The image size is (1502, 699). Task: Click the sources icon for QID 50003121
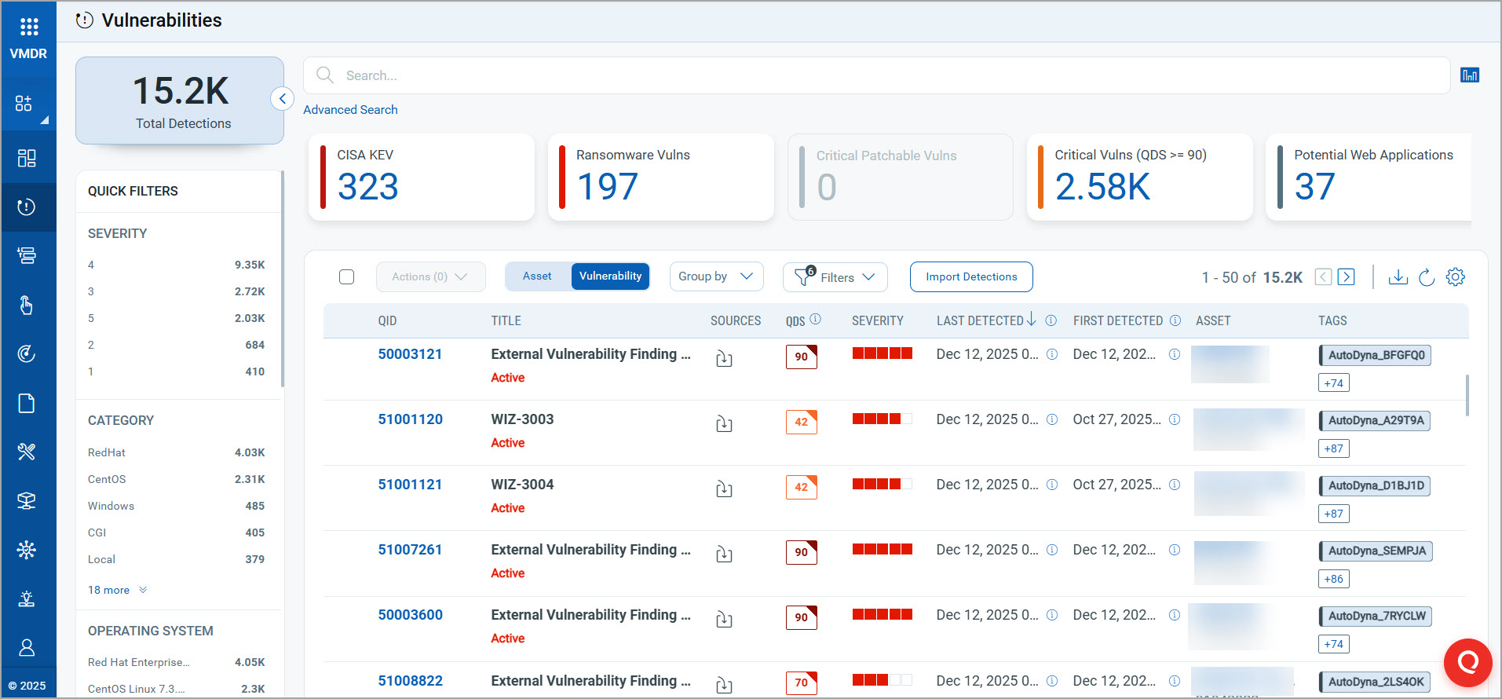click(x=724, y=359)
